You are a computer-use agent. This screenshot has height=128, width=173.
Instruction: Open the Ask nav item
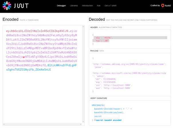tap(99, 6)
